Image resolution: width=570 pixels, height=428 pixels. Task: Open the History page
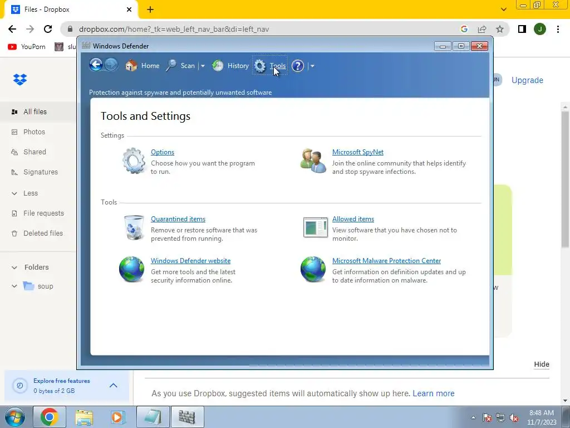230,66
